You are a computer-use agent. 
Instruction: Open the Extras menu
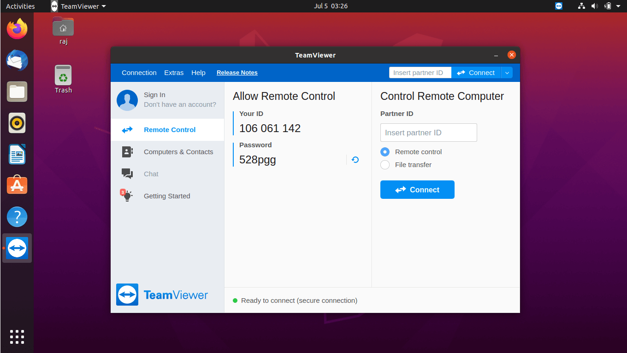click(x=174, y=73)
